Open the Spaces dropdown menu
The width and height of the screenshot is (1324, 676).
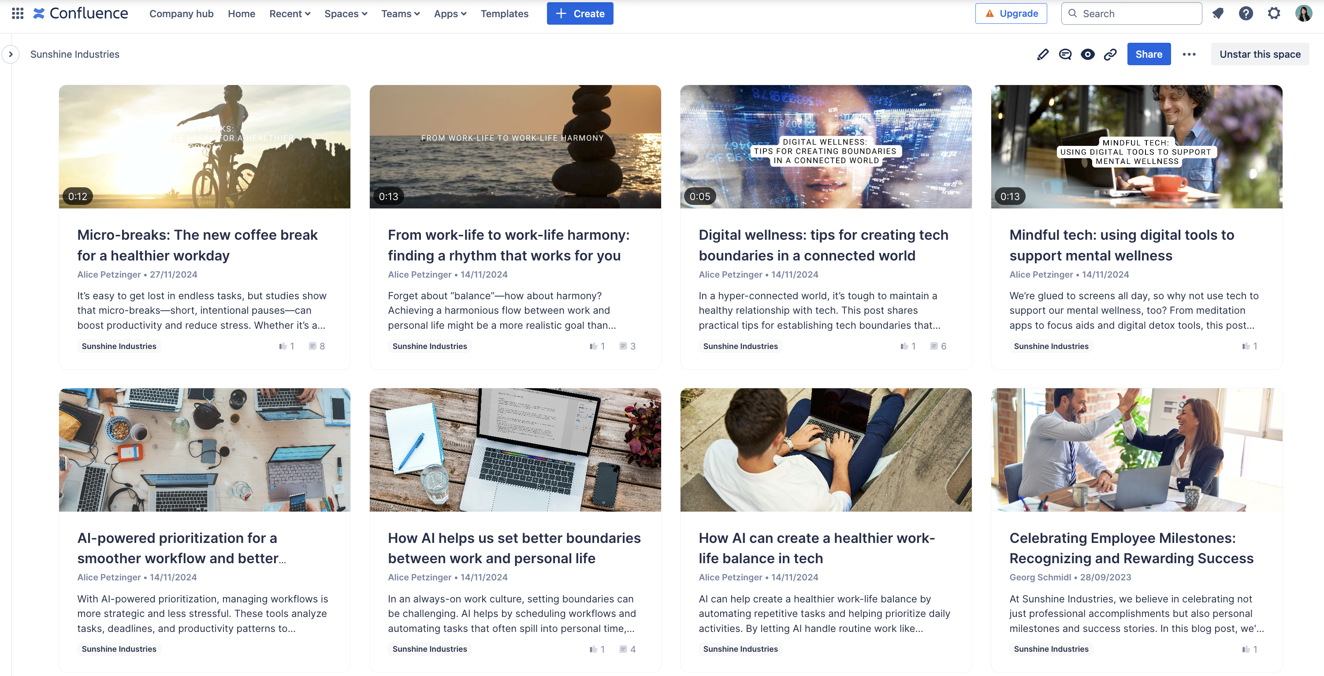pos(346,13)
